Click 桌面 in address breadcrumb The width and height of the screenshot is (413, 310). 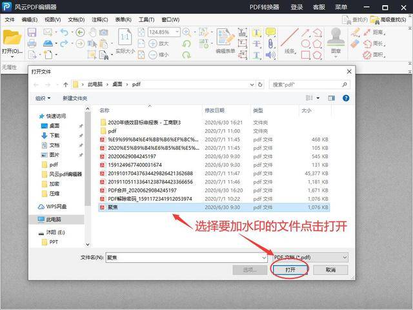[x=117, y=85]
